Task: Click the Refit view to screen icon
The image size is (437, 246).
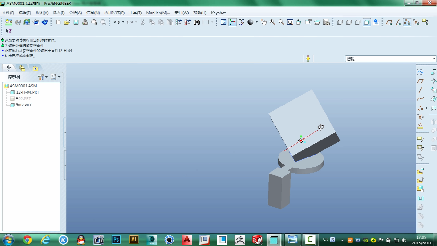Action: (x=290, y=22)
